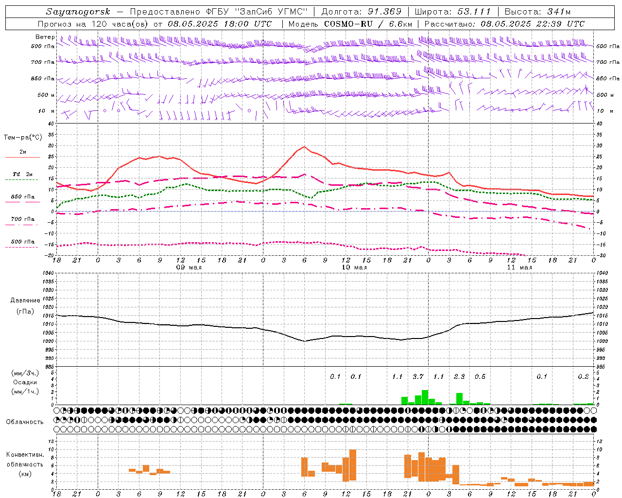Viewport: 622px width, 498px height.
Task: Click the 'Долгота: 91.369' value
Action: click(x=362, y=12)
